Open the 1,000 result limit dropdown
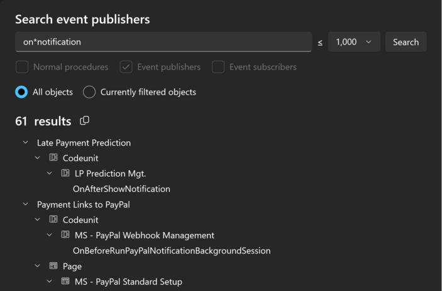The image size is (442, 291). click(x=354, y=42)
